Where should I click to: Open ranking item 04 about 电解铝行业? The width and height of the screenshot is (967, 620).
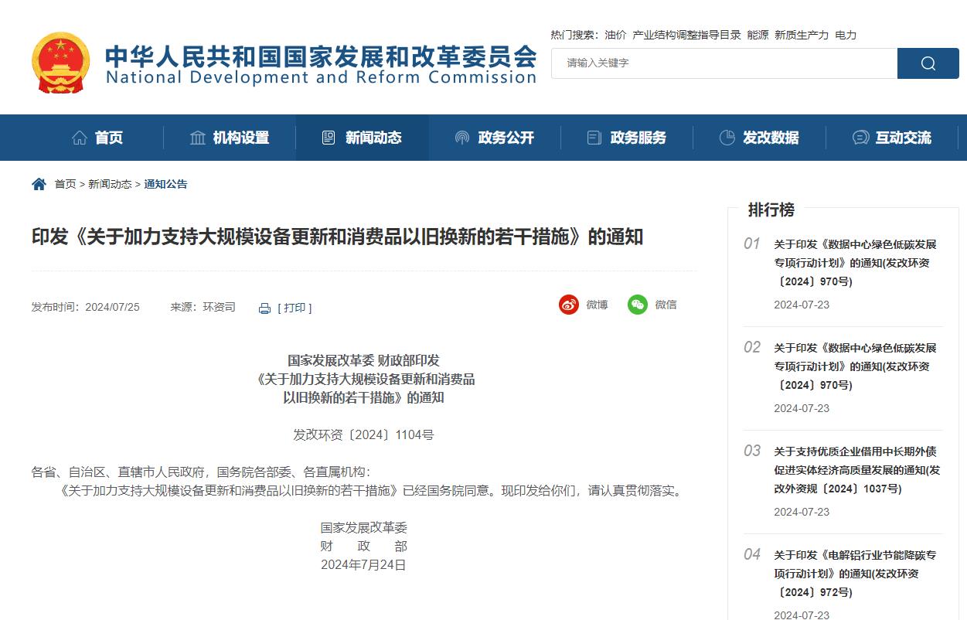[x=855, y=574]
